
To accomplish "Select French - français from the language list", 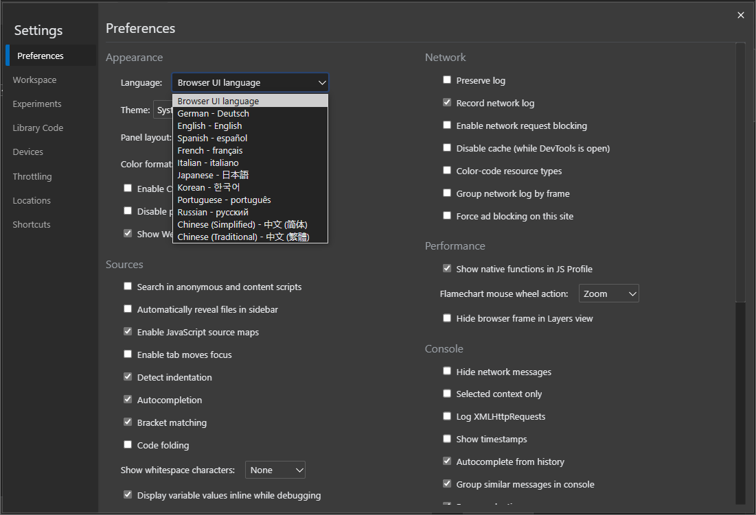I will [x=210, y=150].
